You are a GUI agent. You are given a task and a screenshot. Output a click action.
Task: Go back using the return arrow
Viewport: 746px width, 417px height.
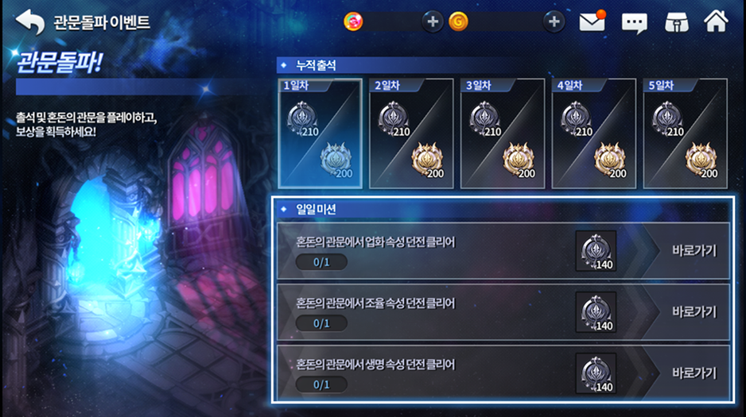pos(29,22)
